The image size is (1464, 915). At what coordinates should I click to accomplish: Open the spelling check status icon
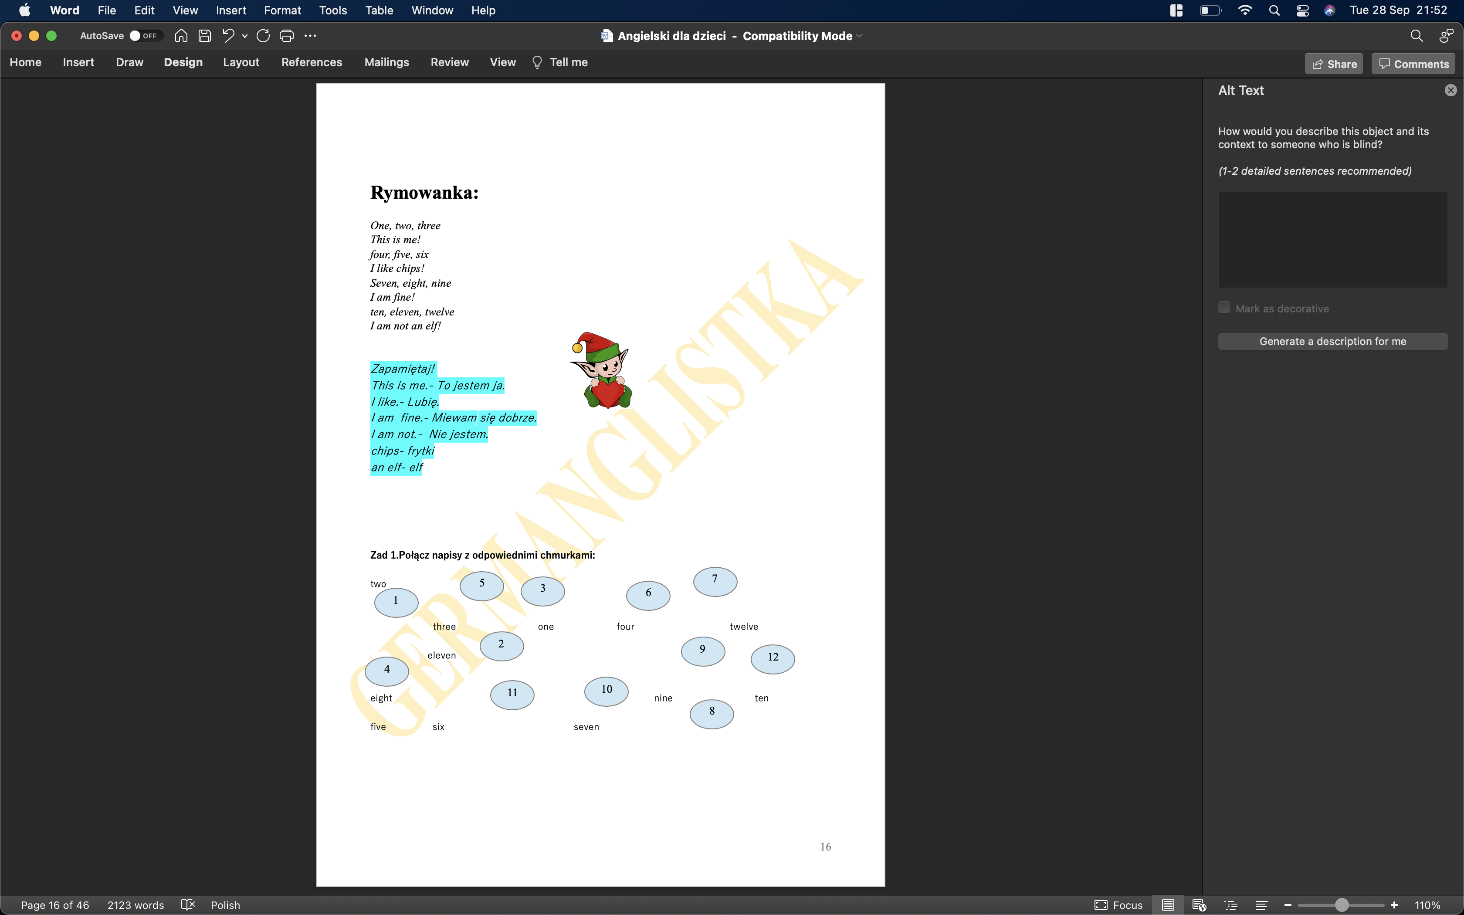tap(187, 905)
